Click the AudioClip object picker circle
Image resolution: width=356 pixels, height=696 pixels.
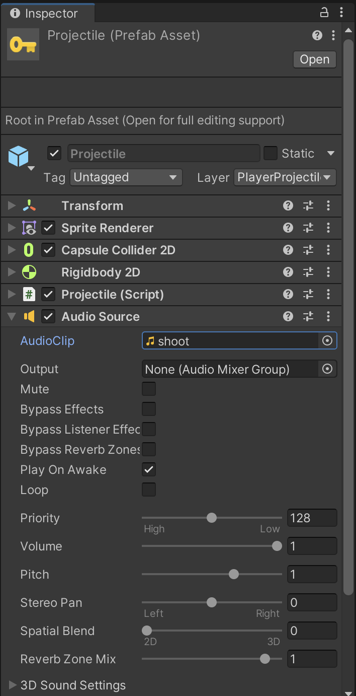click(x=327, y=341)
